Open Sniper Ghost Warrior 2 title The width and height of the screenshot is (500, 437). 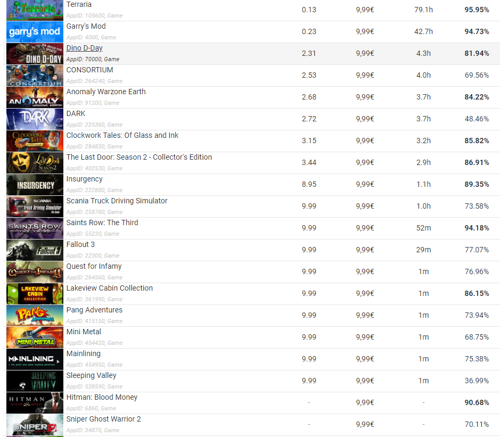pyautogui.click(x=104, y=419)
